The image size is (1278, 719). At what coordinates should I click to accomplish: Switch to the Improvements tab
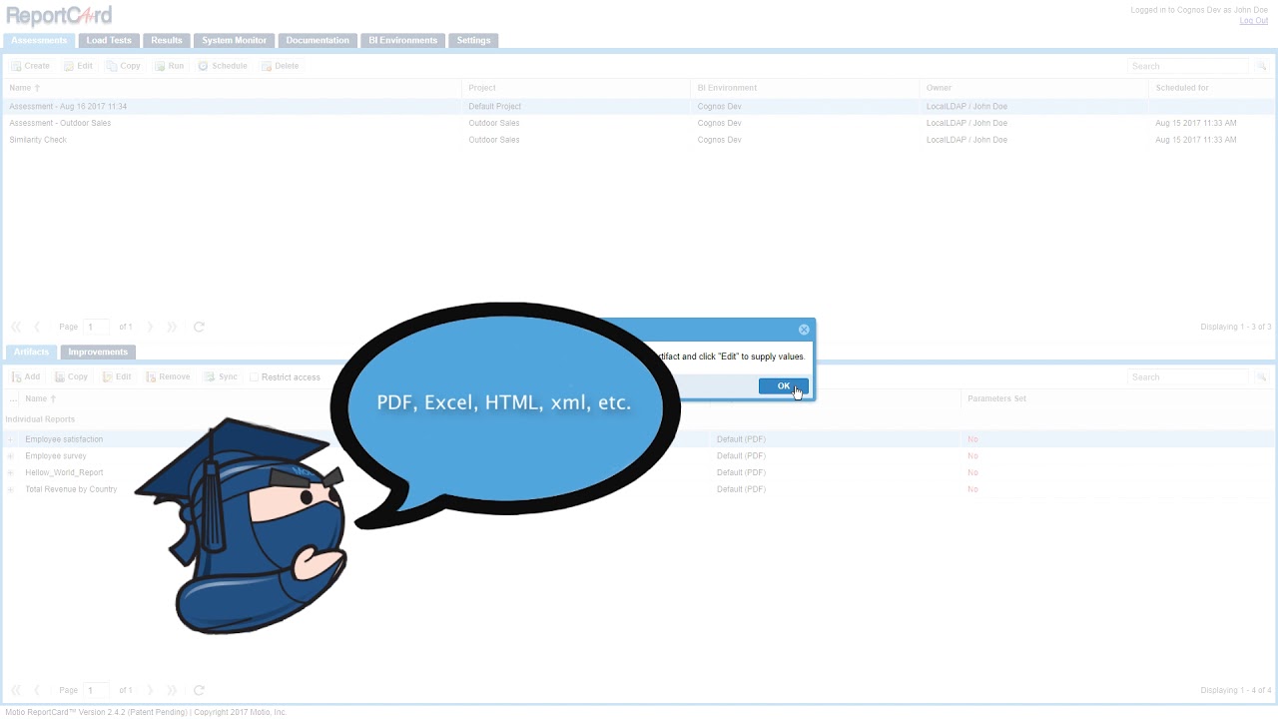(x=98, y=353)
